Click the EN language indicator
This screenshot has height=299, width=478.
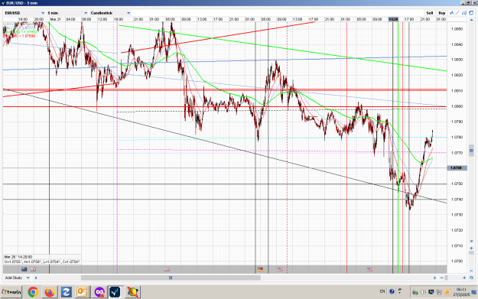[x=382, y=291]
